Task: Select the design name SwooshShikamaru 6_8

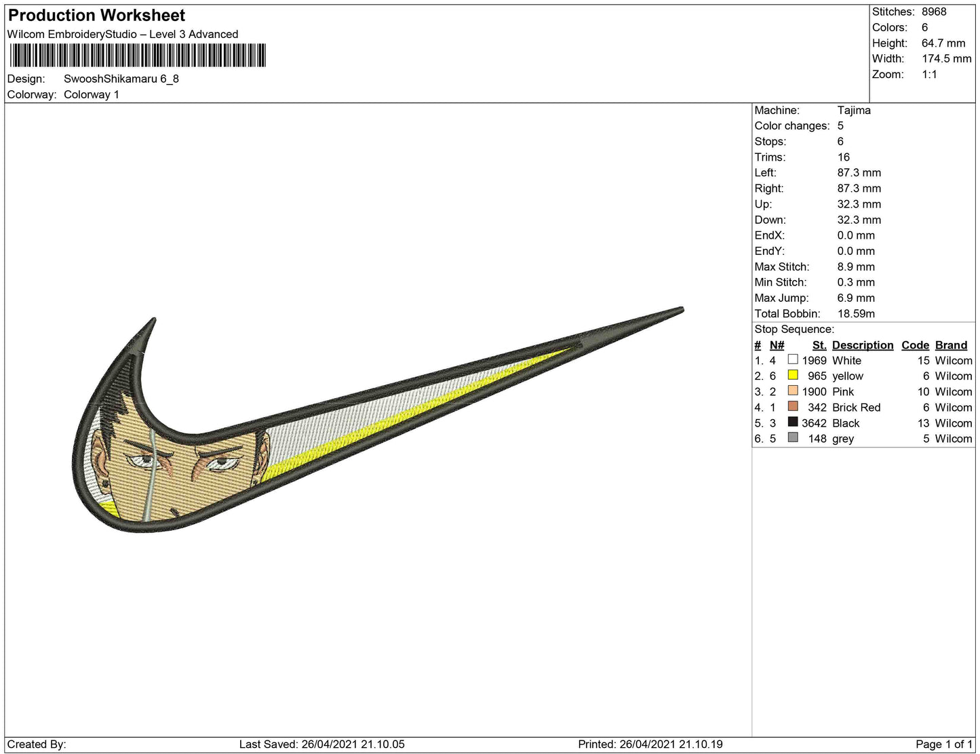Action: click(121, 79)
